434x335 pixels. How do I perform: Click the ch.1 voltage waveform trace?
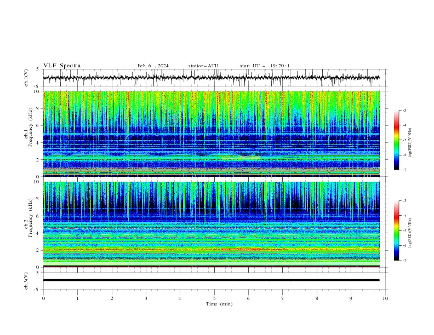(211, 78)
